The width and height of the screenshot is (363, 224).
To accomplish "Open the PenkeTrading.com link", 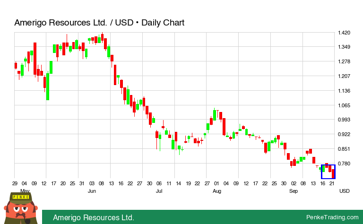I will 332,217.
